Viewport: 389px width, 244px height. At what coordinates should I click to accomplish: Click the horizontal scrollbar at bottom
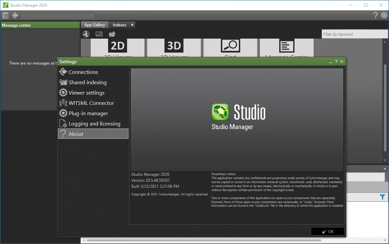click(204, 240)
